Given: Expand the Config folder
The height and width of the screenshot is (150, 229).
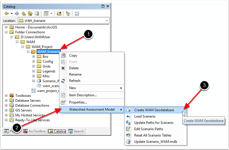Looking at the screenshot, I should [33, 61].
